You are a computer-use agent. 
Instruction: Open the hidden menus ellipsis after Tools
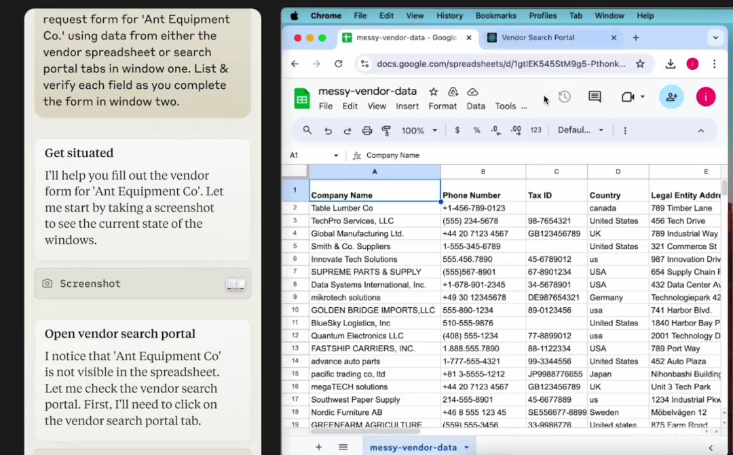click(x=524, y=107)
